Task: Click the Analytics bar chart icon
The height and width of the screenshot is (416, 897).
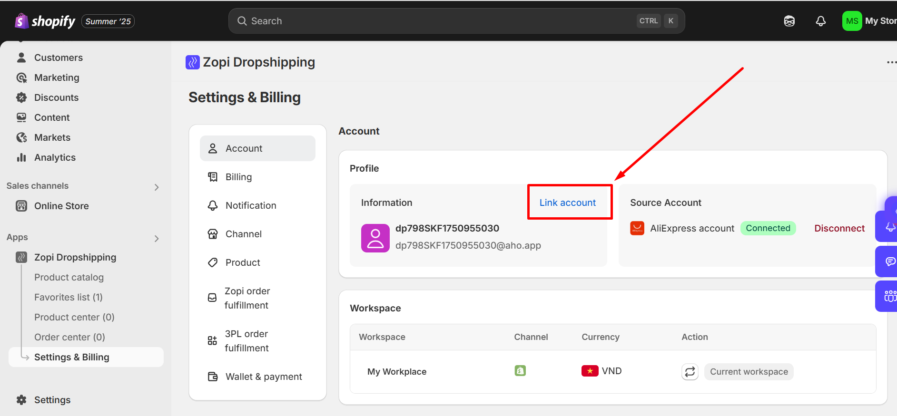Action: coord(21,157)
